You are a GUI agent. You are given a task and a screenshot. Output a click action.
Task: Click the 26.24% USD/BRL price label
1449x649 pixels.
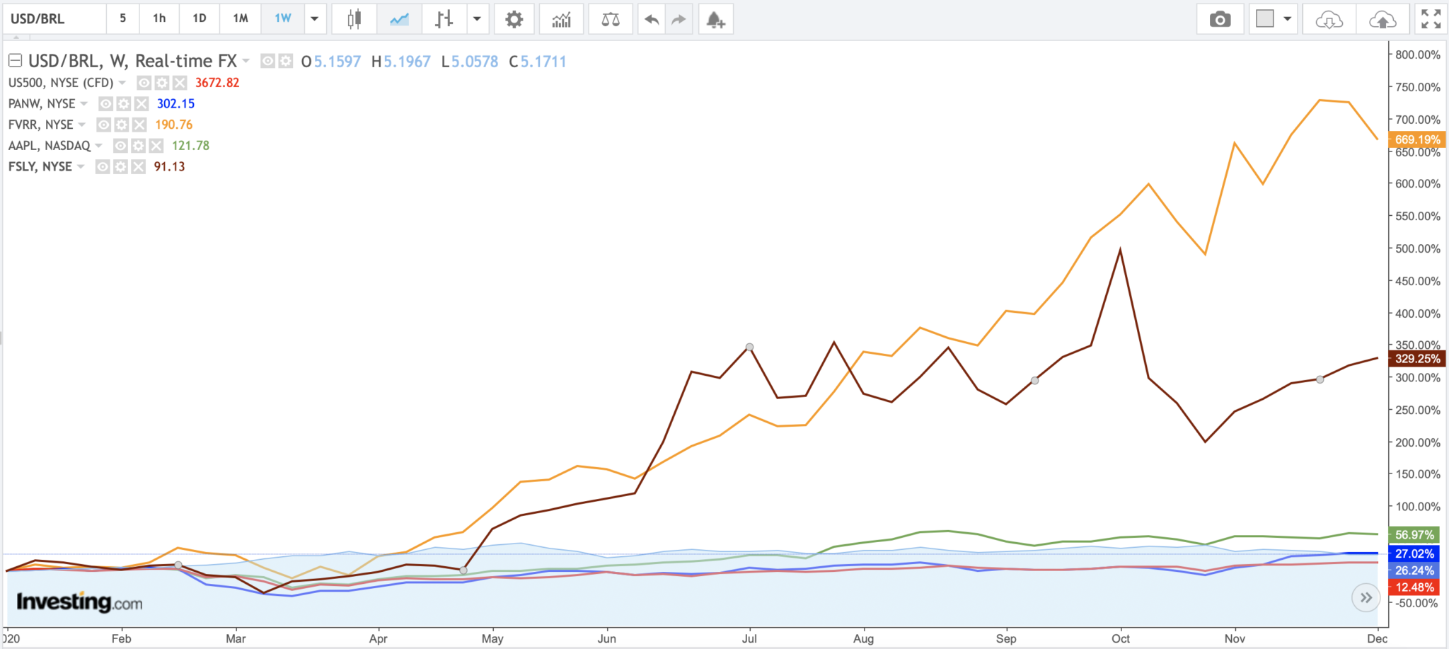[1414, 570]
